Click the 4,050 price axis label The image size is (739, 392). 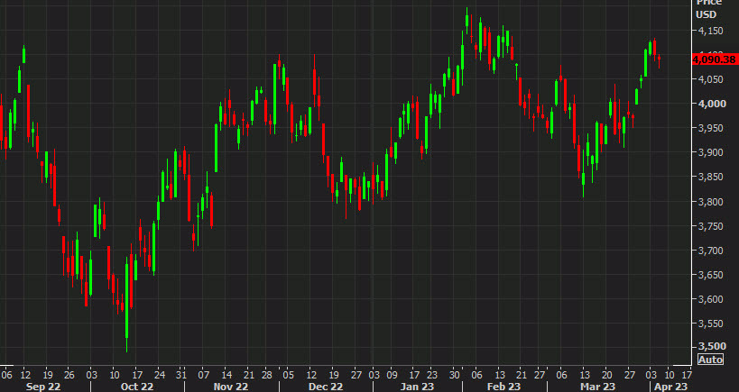[710, 79]
